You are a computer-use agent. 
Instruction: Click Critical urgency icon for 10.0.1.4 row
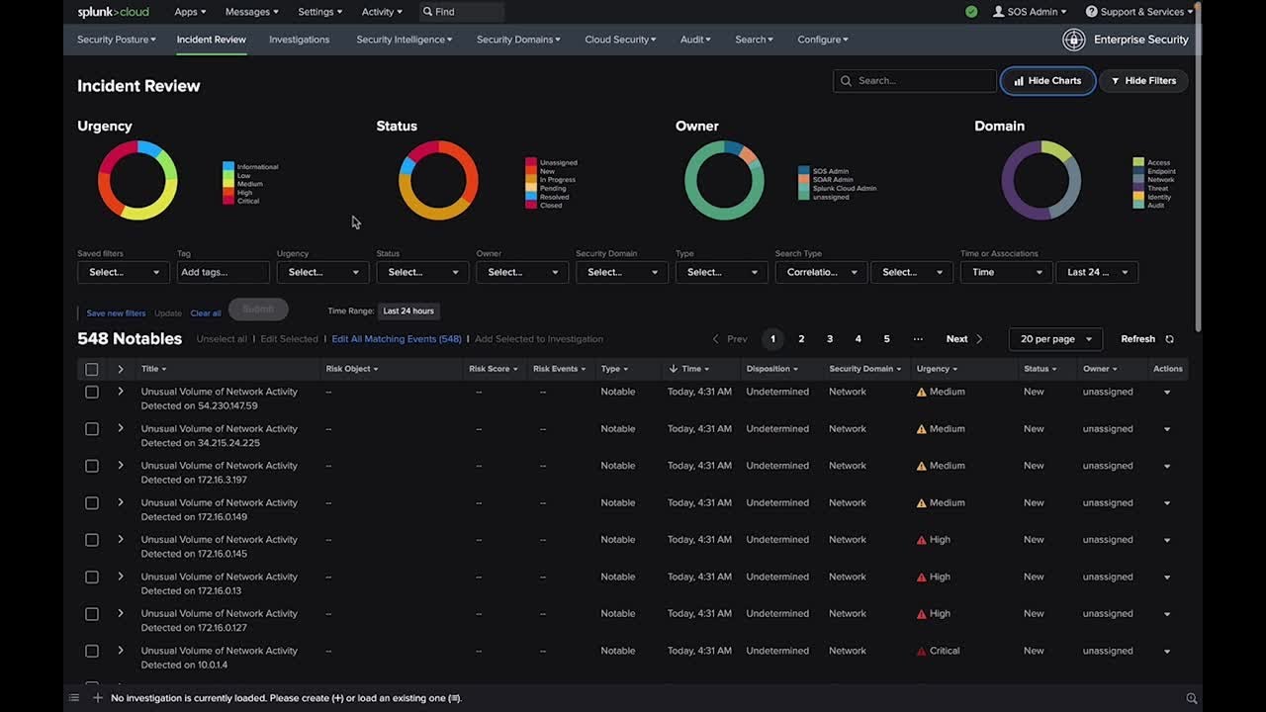(922, 651)
